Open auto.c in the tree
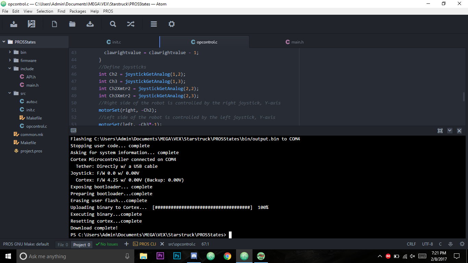 coord(32,101)
